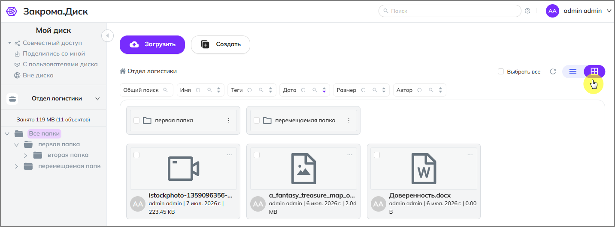Collapse the left sidebar panel arrow
Viewport: 615px width, 227px height.
tap(107, 35)
